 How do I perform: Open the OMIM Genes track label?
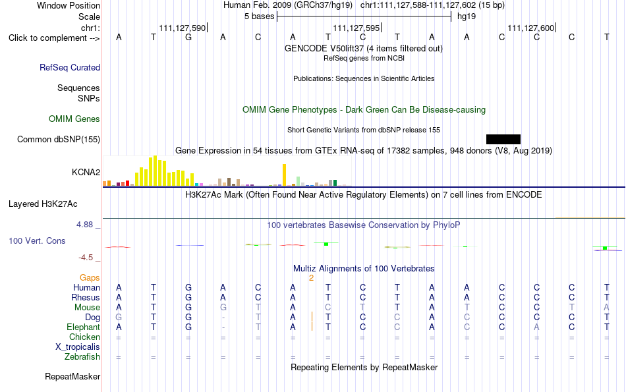(x=74, y=119)
